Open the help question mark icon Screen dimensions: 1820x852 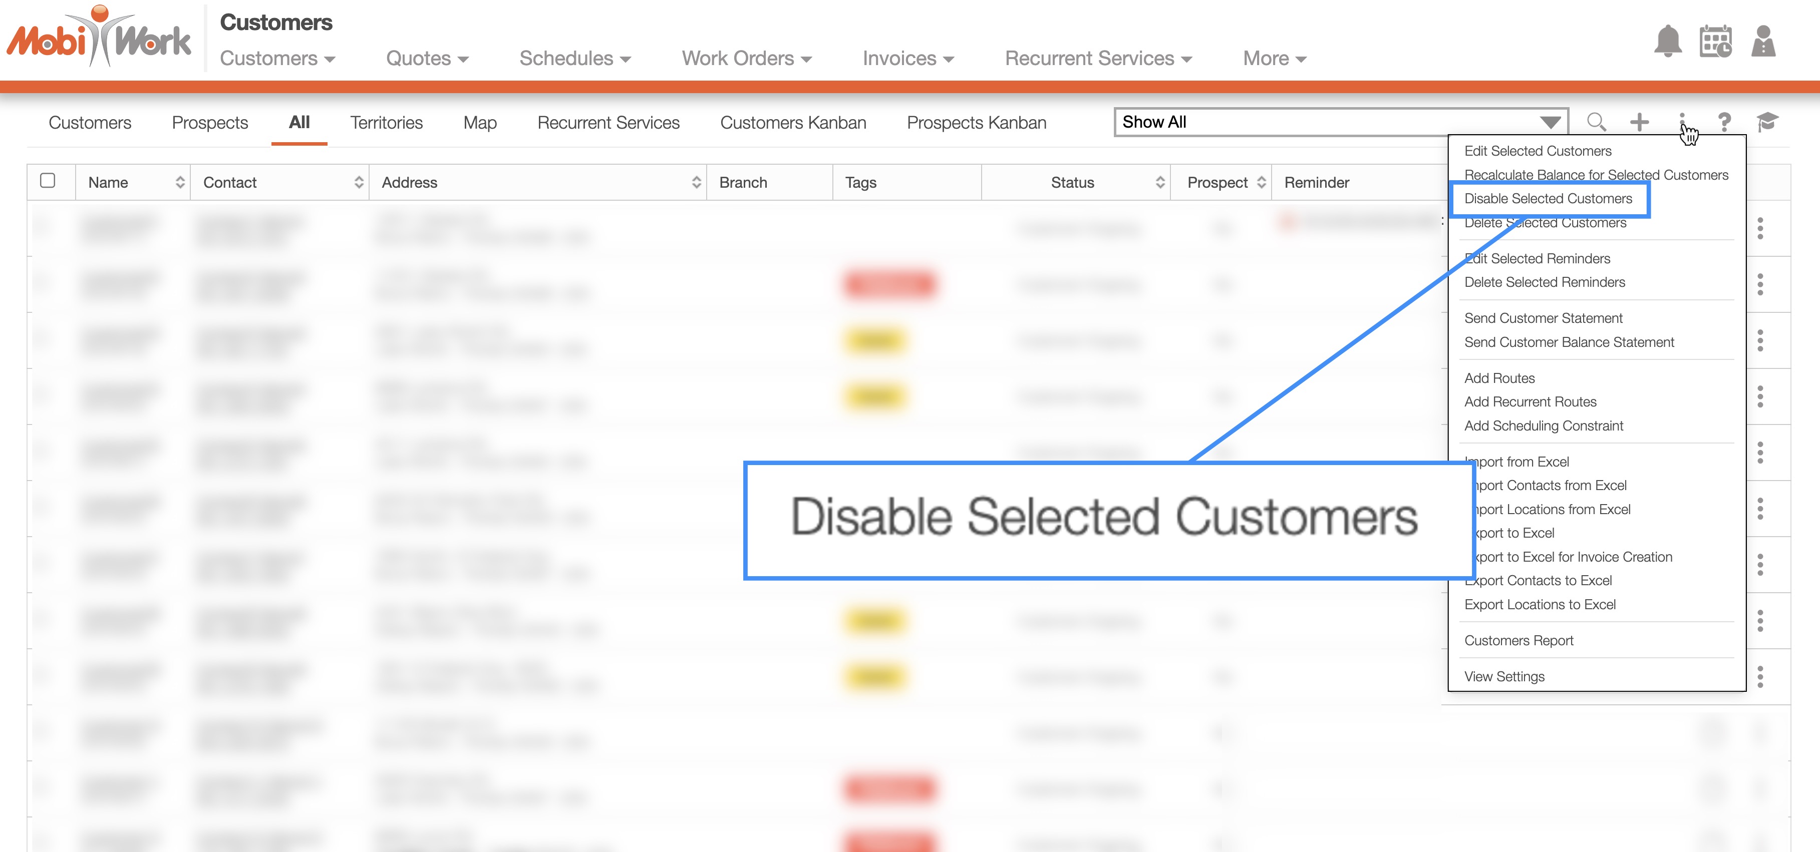pyautogui.click(x=1724, y=122)
